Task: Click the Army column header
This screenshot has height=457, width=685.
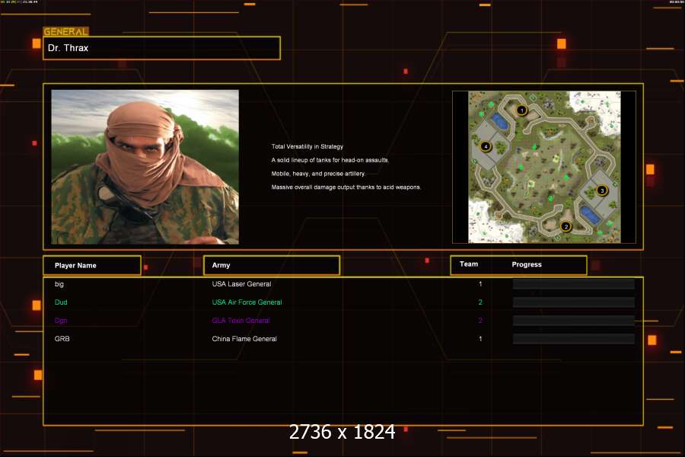Action: click(272, 266)
